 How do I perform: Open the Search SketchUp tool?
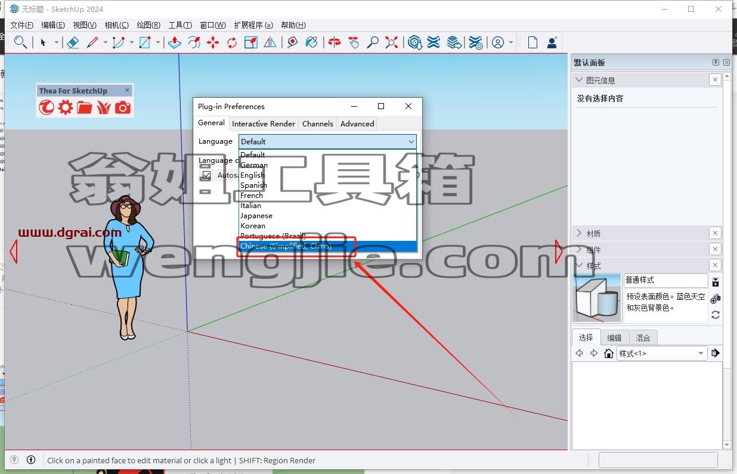[x=20, y=42]
